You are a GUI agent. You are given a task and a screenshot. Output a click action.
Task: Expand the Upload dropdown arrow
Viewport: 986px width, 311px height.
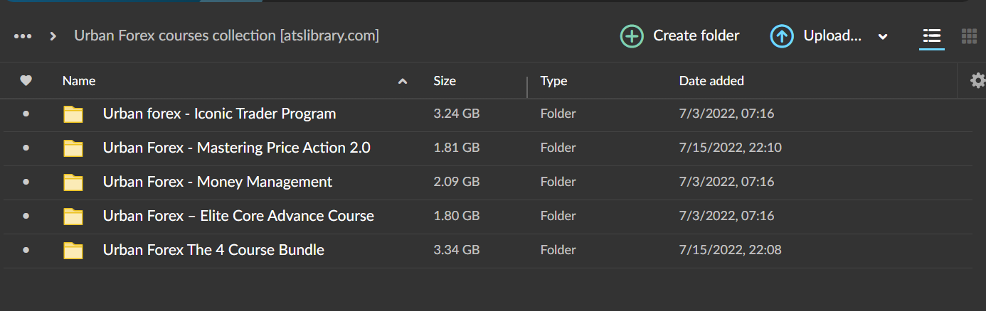click(883, 37)
